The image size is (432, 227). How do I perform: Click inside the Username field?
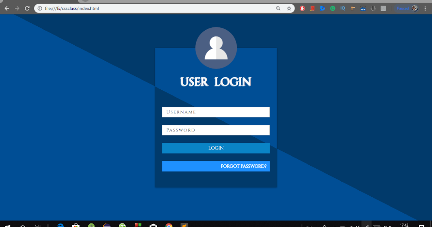click(216, 112)
